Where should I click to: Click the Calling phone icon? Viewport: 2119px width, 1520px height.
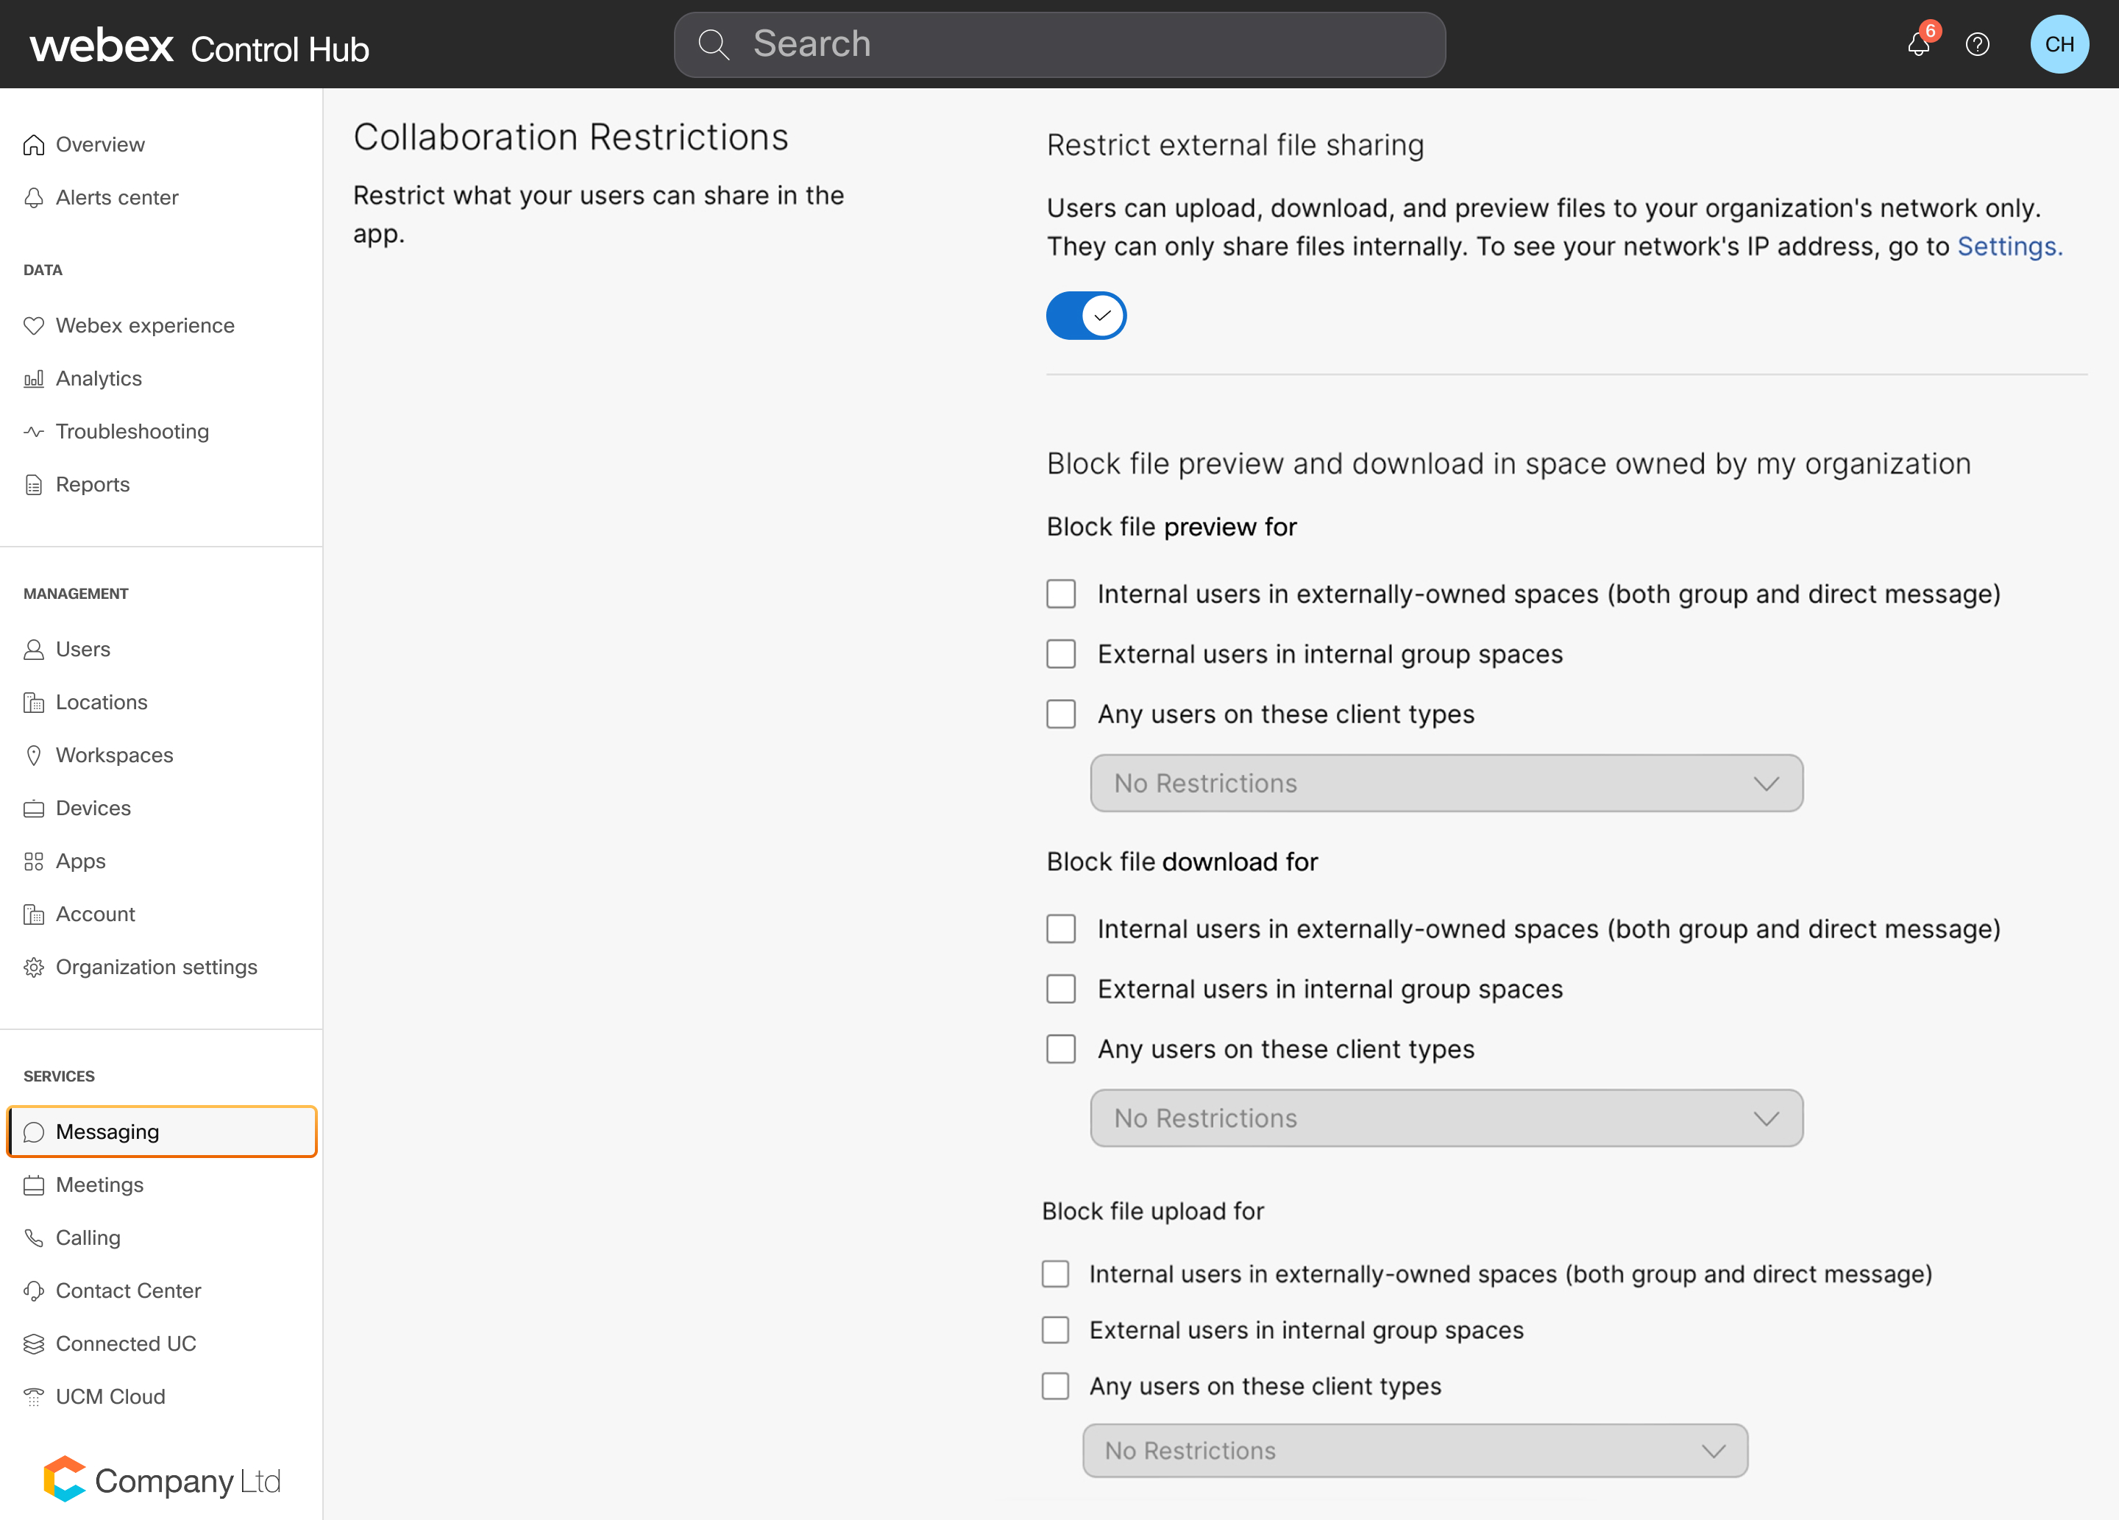click(34, 1238)
